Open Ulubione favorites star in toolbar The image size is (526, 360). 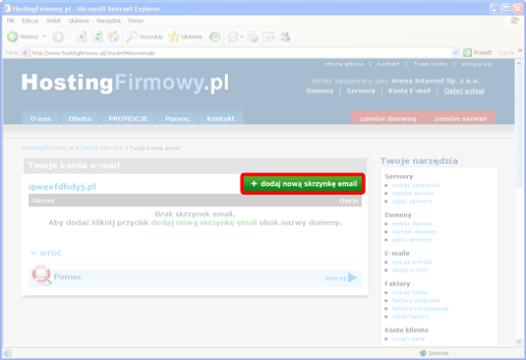click(185, 36)
